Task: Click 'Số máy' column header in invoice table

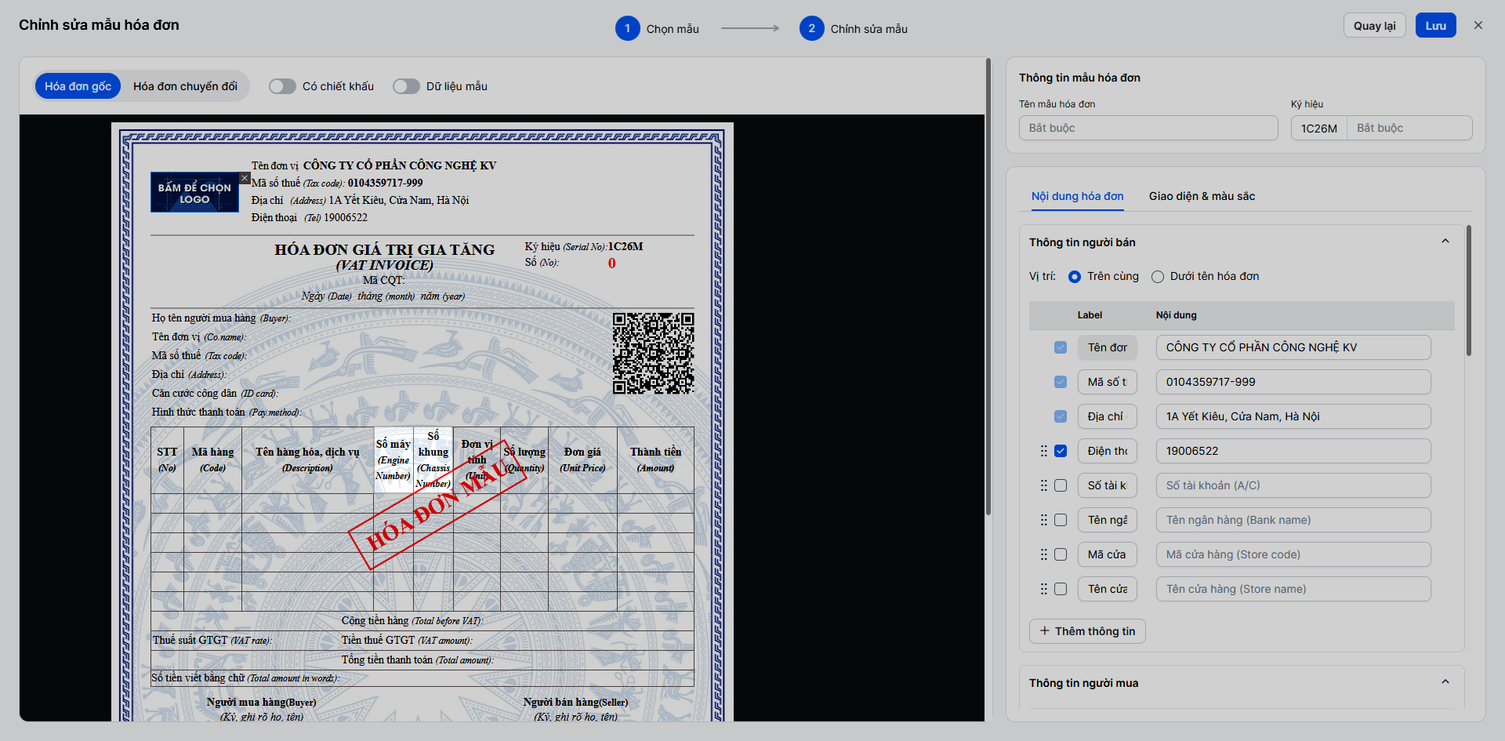Action: click(393, 459)
